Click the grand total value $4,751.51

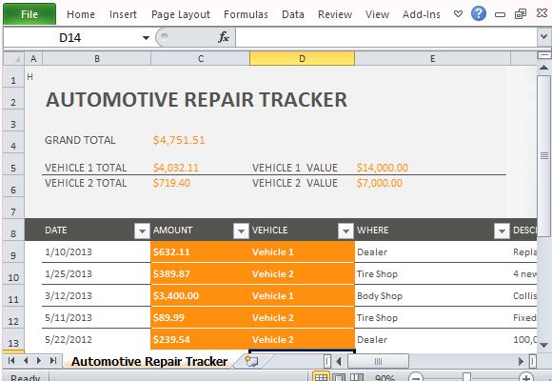[179, 140]
